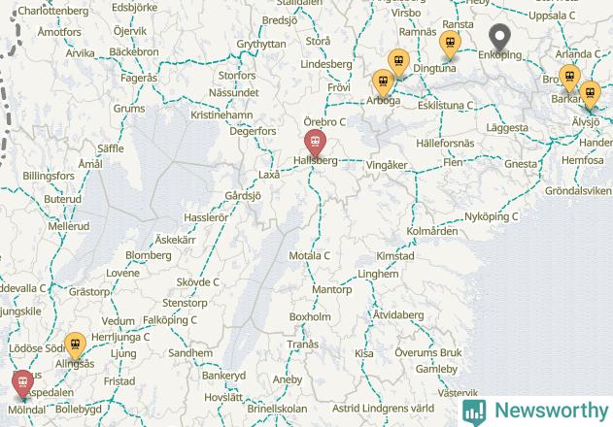Select the Eskilstuna C station label
This screenshot has height=427, width=613.
coord(445,106)
